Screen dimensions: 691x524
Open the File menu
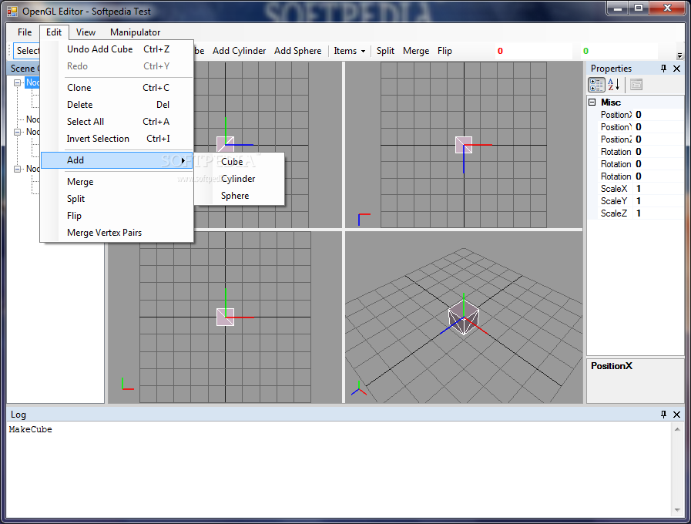pyautogui.click(x=25, y=32)
